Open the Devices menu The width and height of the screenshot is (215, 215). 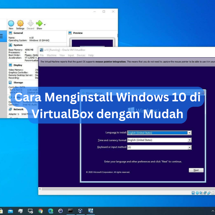81,55
